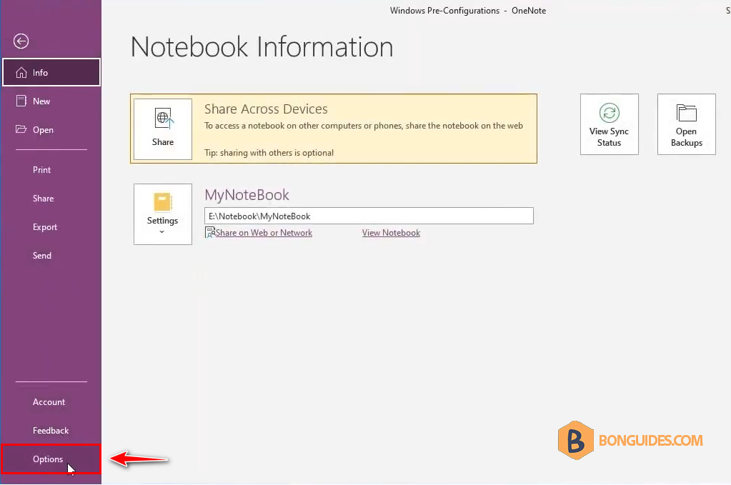Click the MyNoteBook title text
The image size is (731, 485).
(x=247, y=195)
